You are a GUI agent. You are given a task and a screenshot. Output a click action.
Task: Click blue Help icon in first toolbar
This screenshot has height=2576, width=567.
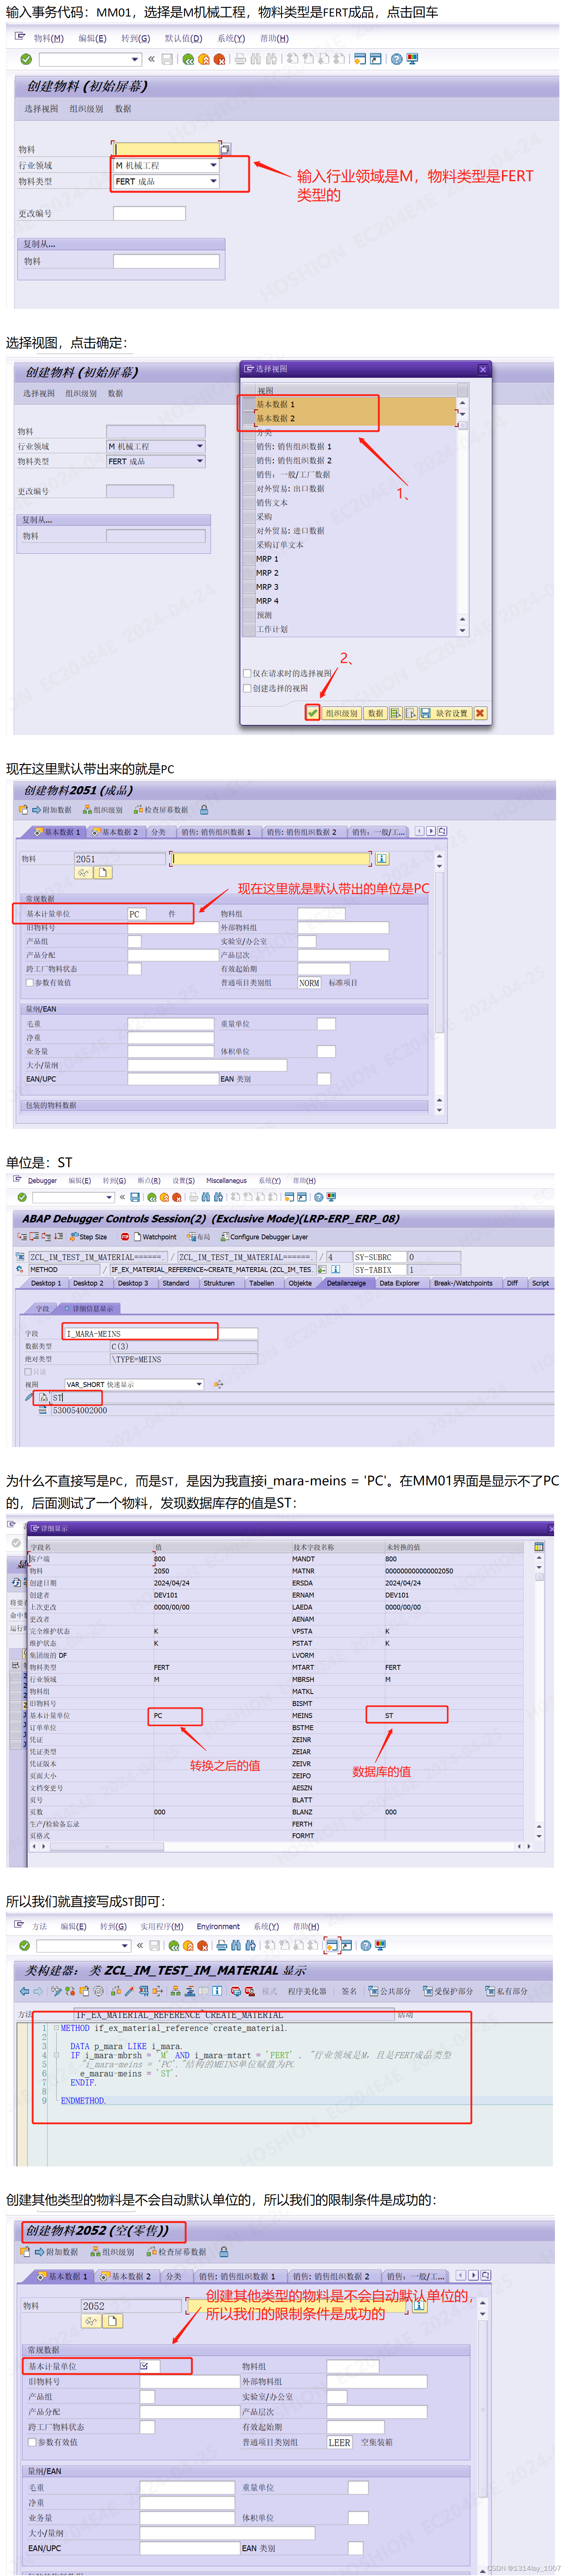click(x=397, y=59)
